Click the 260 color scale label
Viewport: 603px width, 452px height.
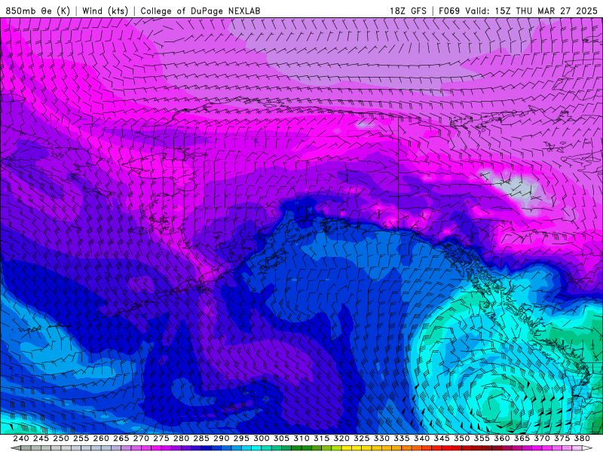pyautogui.click(x=101, y=438)
